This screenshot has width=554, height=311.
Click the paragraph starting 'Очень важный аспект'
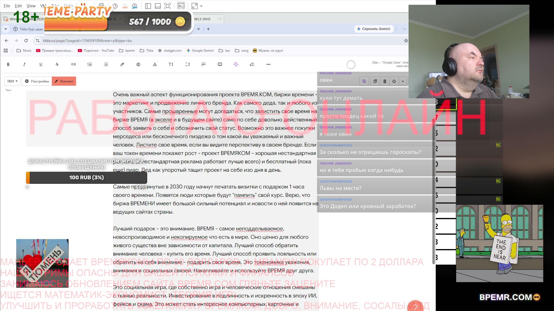click(215, 132)
